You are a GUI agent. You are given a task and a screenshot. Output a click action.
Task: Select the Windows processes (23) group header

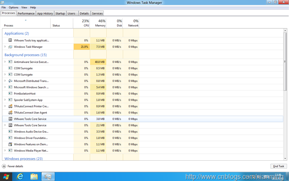(x=24, y=159)
